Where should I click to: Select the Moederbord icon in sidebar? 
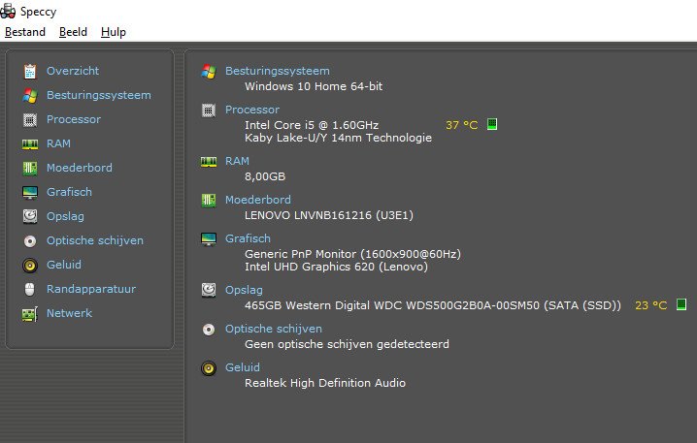coord(30,168)
